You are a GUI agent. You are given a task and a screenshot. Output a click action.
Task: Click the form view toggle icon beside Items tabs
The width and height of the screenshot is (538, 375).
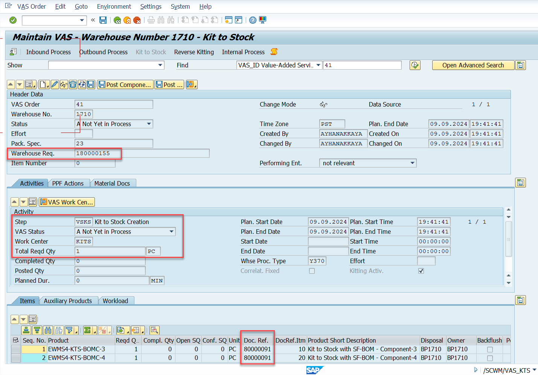[520, 300]
